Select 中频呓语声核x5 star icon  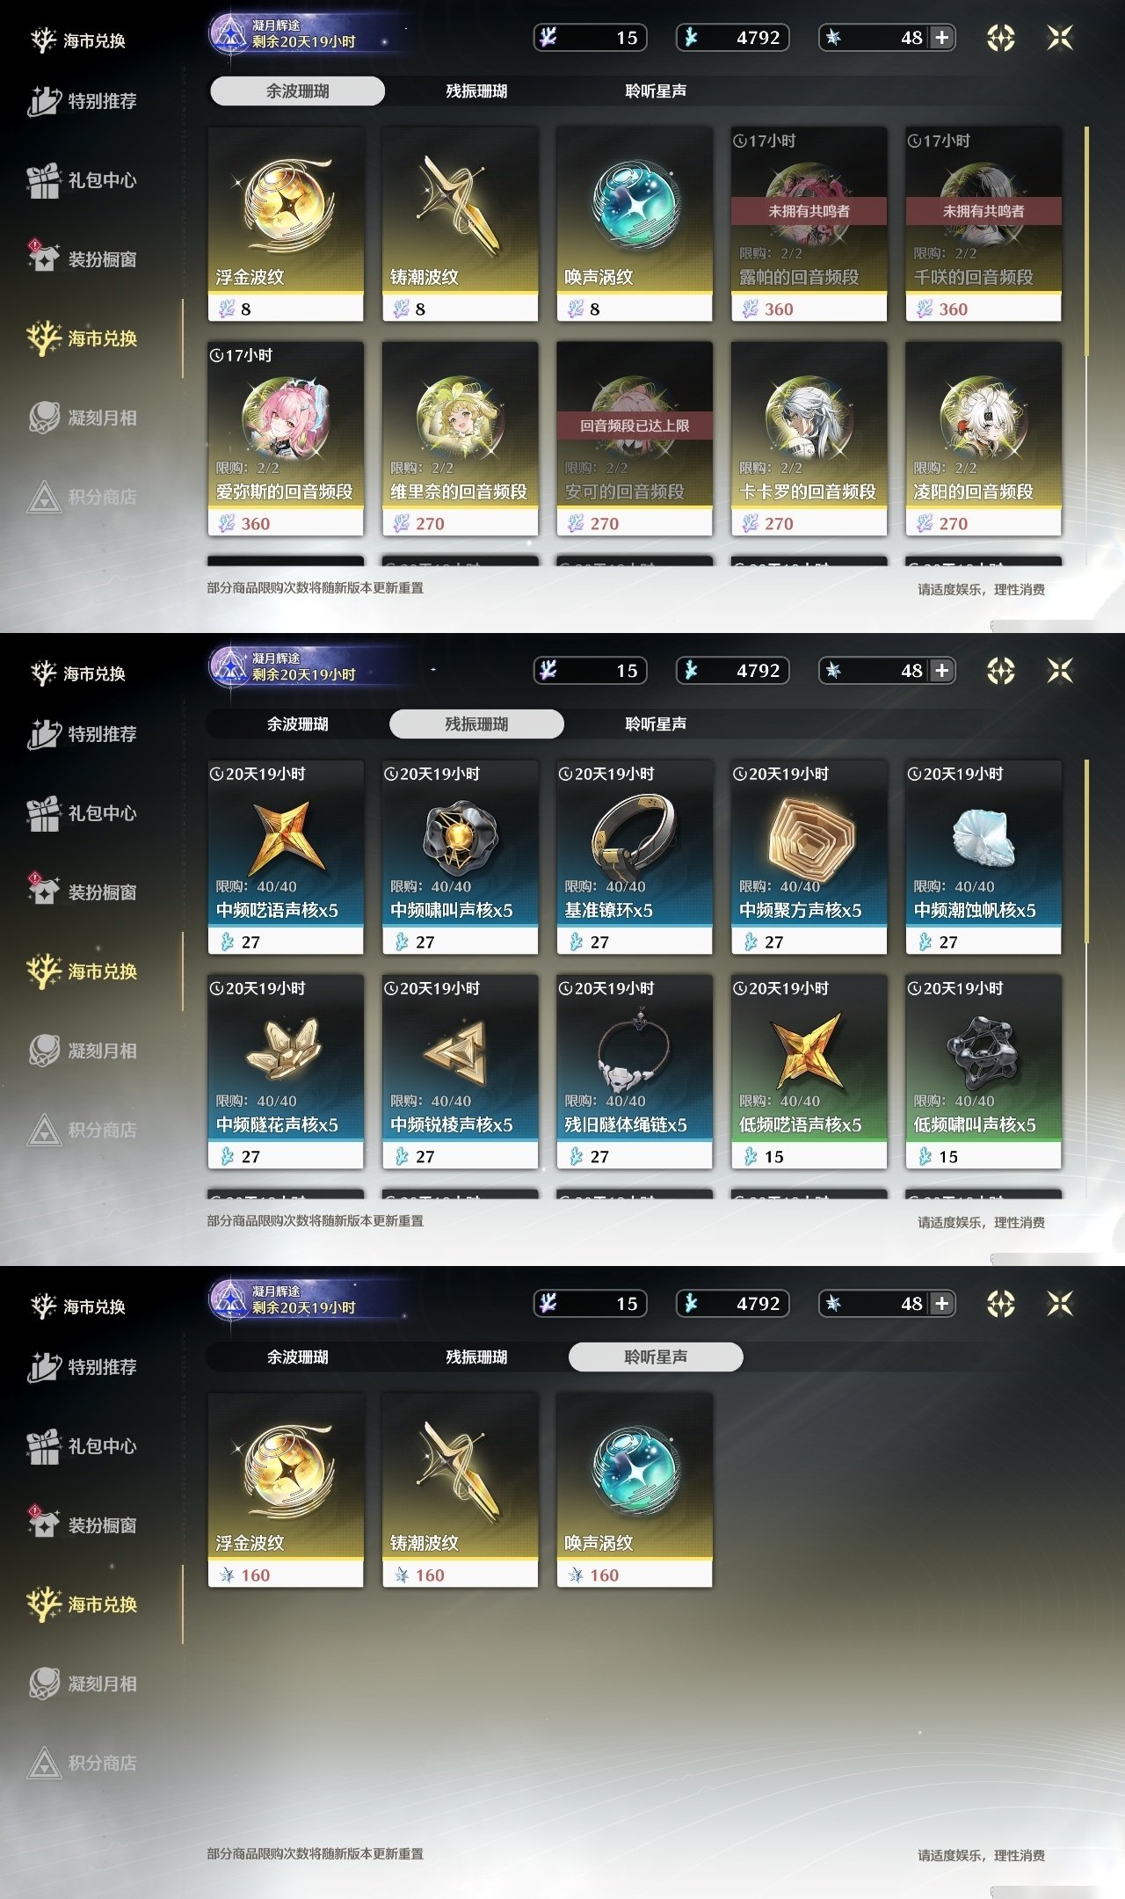click(286, 837)
